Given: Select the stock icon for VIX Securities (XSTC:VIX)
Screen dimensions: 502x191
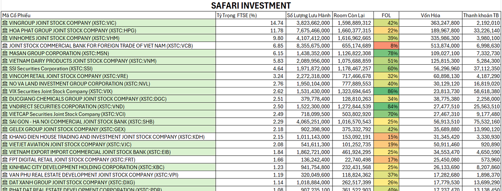Looking at the screenshot, I should pos(5,91).
